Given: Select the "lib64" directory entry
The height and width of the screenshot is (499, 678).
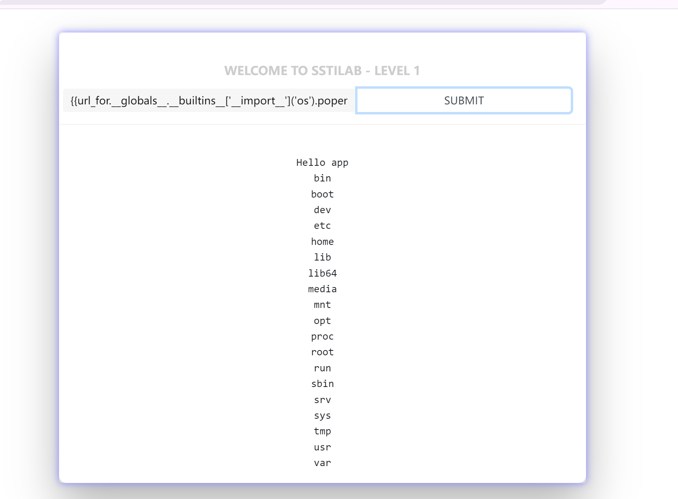Looking at the screenshot, I should click(x=322, y=273).
